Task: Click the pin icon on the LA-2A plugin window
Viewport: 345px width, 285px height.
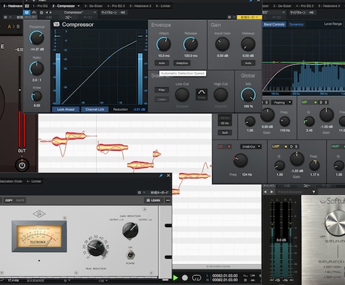Action: point(160,175)
